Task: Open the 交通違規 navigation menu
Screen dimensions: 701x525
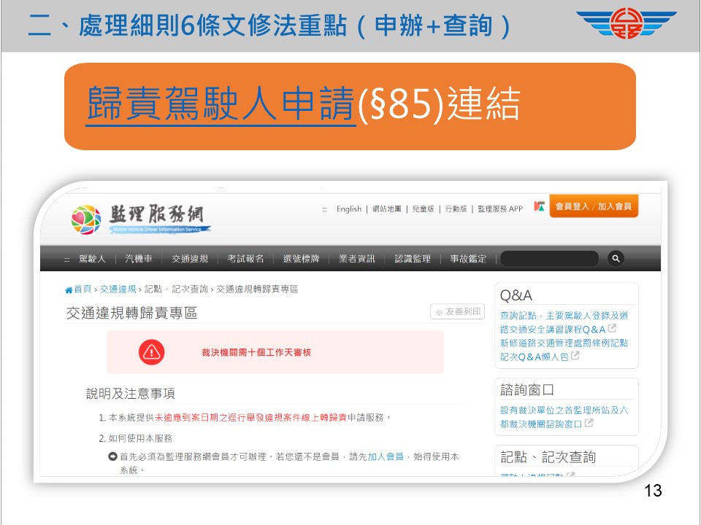Action: tap(190, 259)
